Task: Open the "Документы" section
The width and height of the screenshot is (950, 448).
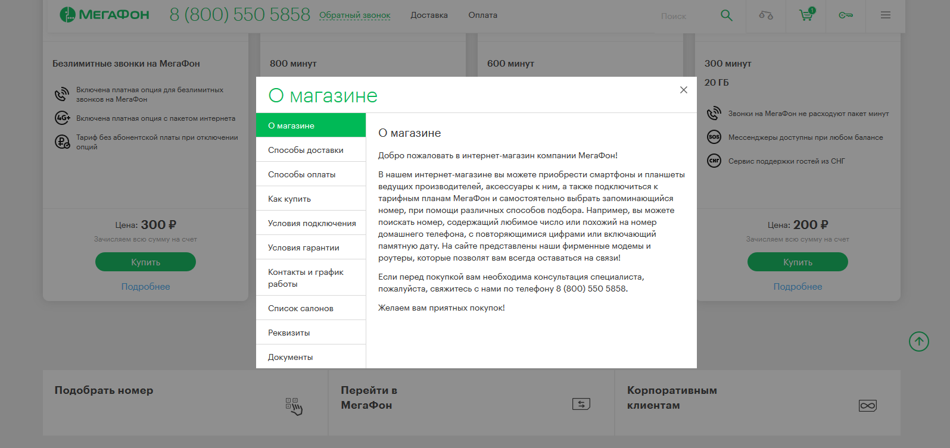Action: tap(311, 357)
